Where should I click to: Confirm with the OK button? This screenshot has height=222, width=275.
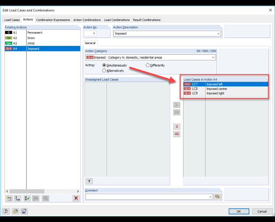coord(239,212)
